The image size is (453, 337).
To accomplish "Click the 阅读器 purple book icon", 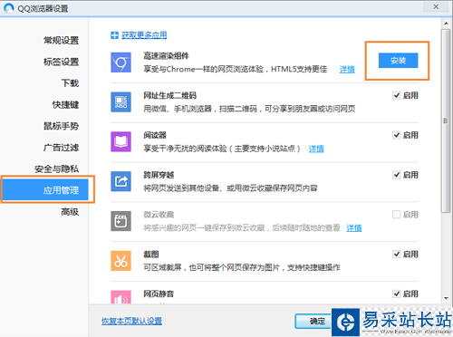I will click(x=120, y=141).
